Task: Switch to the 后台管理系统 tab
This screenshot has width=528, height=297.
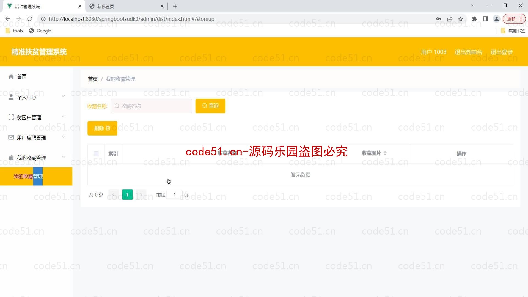Action: pyautogui.click(x=44, y=6)
